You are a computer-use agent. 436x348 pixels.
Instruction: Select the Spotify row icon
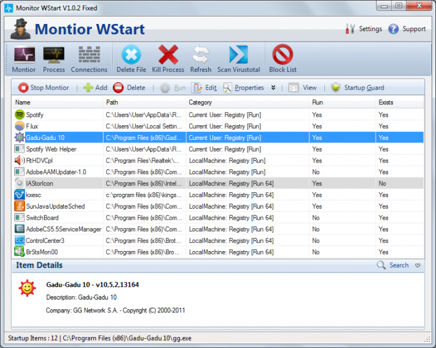pyautogui.click(x=20, y=115)
